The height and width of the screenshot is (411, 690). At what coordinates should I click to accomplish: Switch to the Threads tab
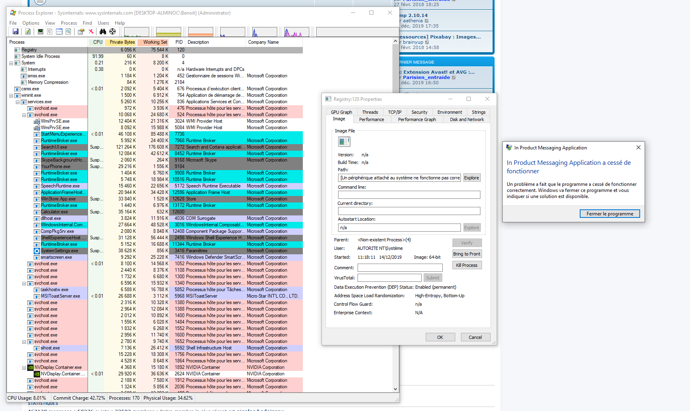pyautogui.click(x=370, y=112)
